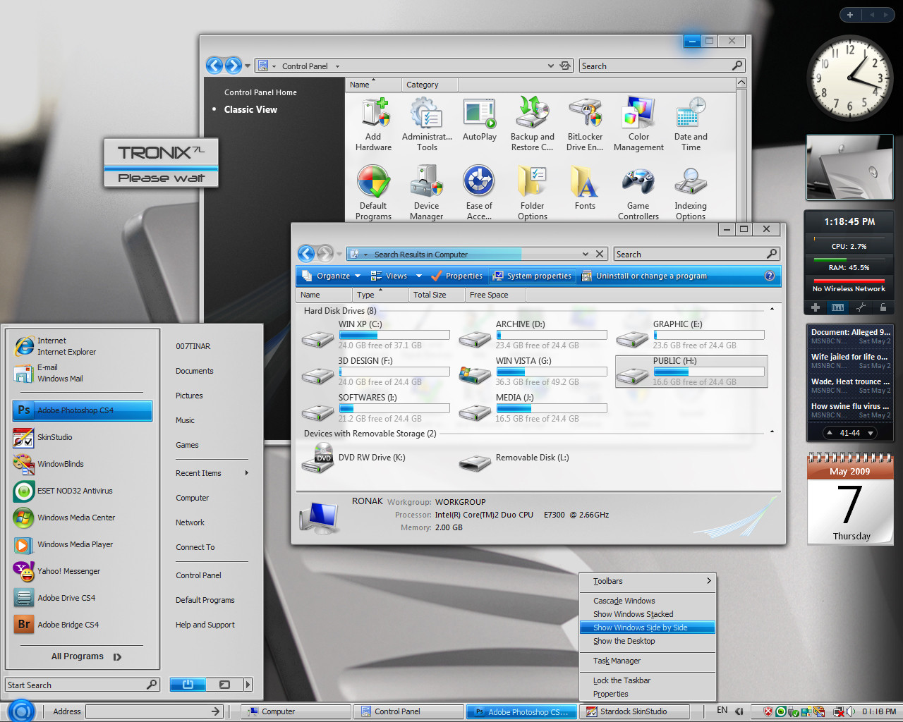Click the WIN XP (C:) usage bar
903x722 pixels.
[x=394, y=336]
